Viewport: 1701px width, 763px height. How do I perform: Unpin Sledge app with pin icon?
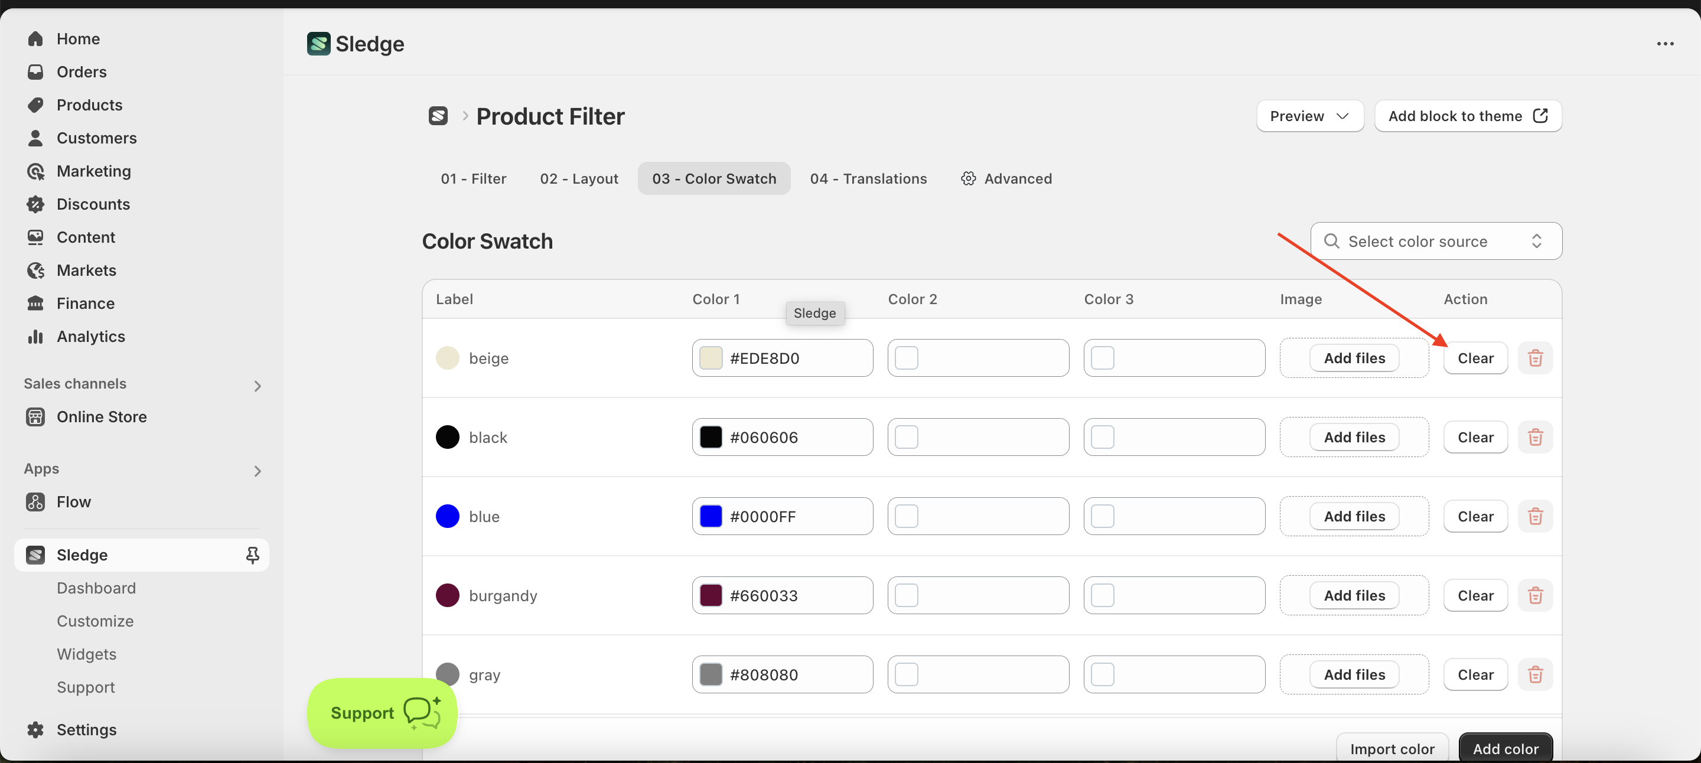click(252, 555)
